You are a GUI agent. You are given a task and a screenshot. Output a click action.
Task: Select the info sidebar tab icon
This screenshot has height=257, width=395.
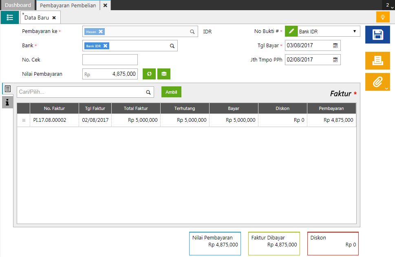7,102
